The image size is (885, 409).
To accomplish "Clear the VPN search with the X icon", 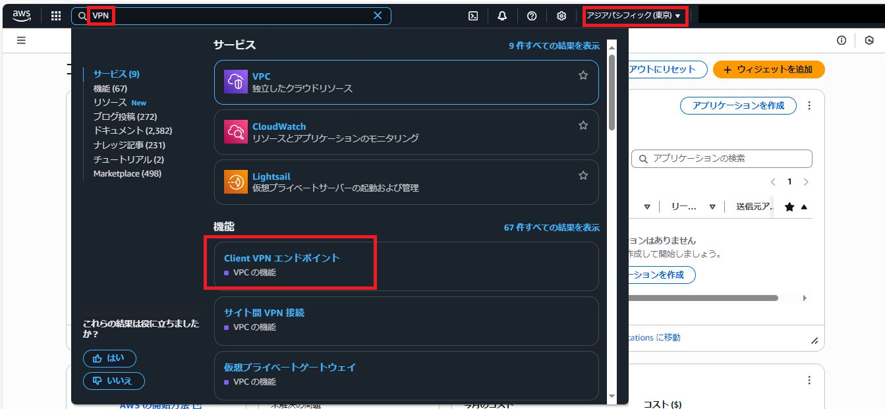I will [378, 16].
